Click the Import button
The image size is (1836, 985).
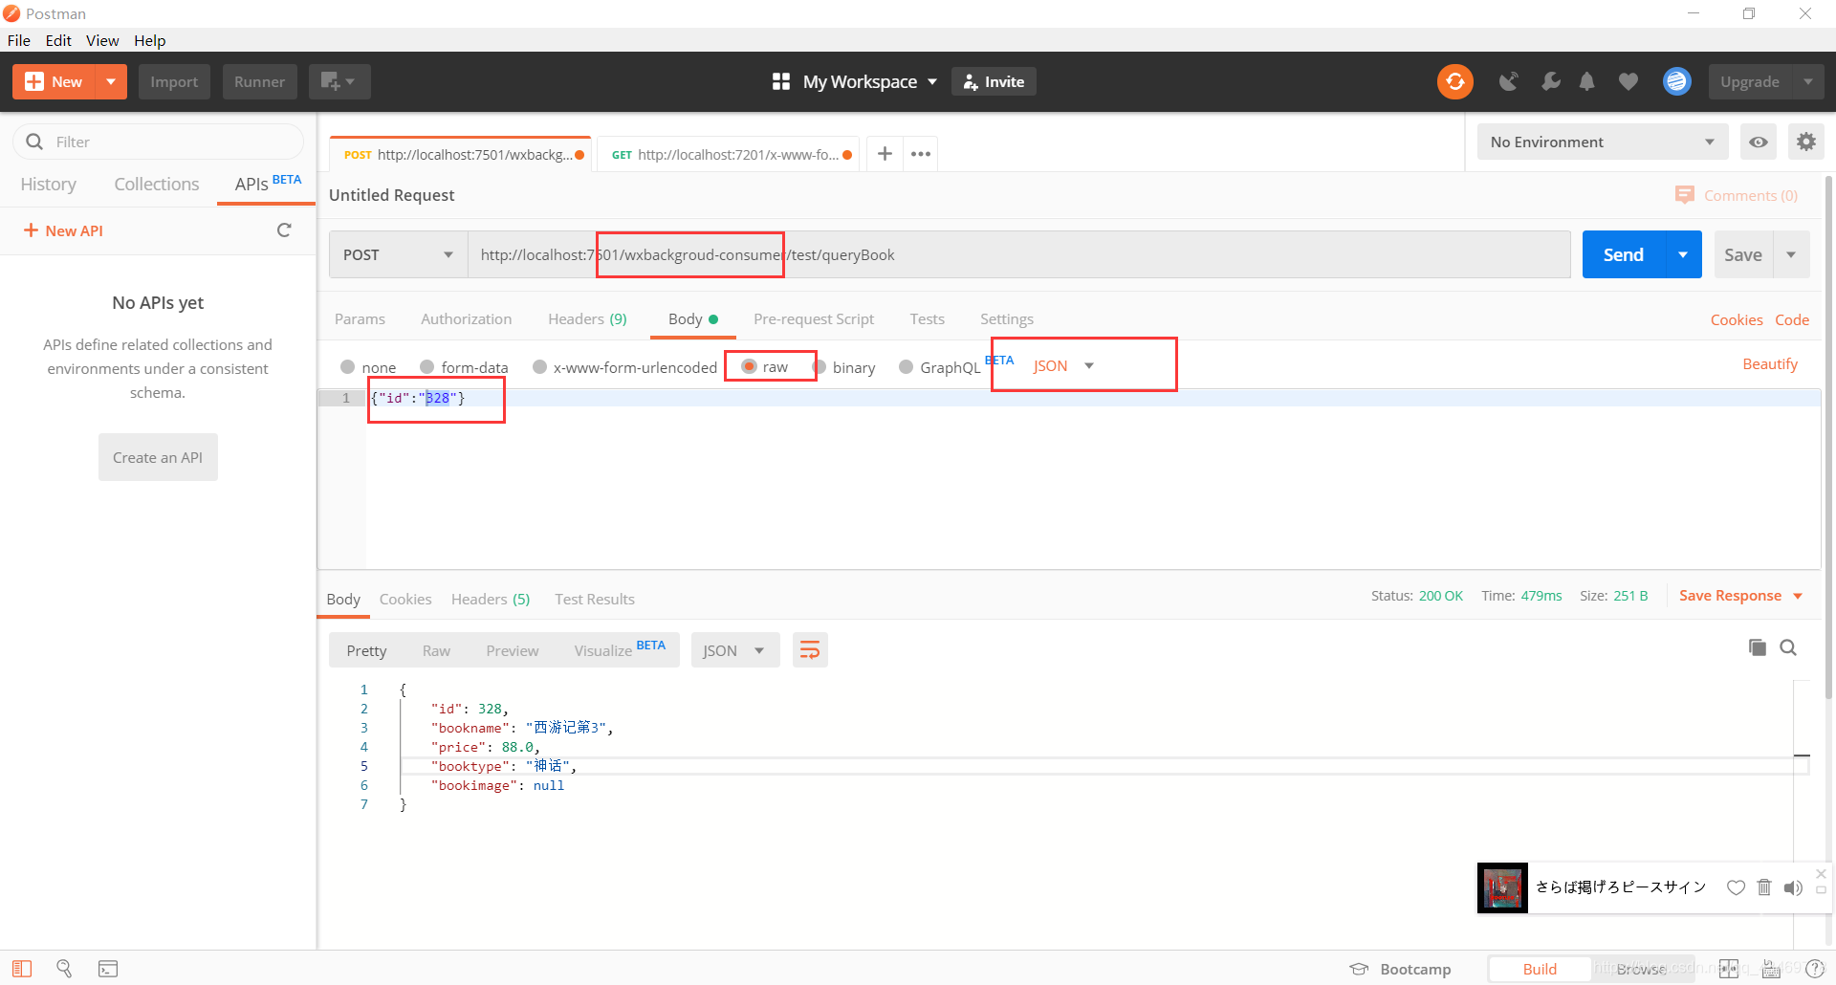click(174, 82)
